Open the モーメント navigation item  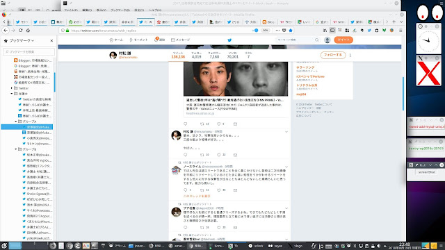click(138, 40)
